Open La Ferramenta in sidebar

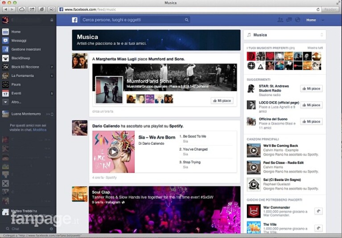click(x=28, y=76)
